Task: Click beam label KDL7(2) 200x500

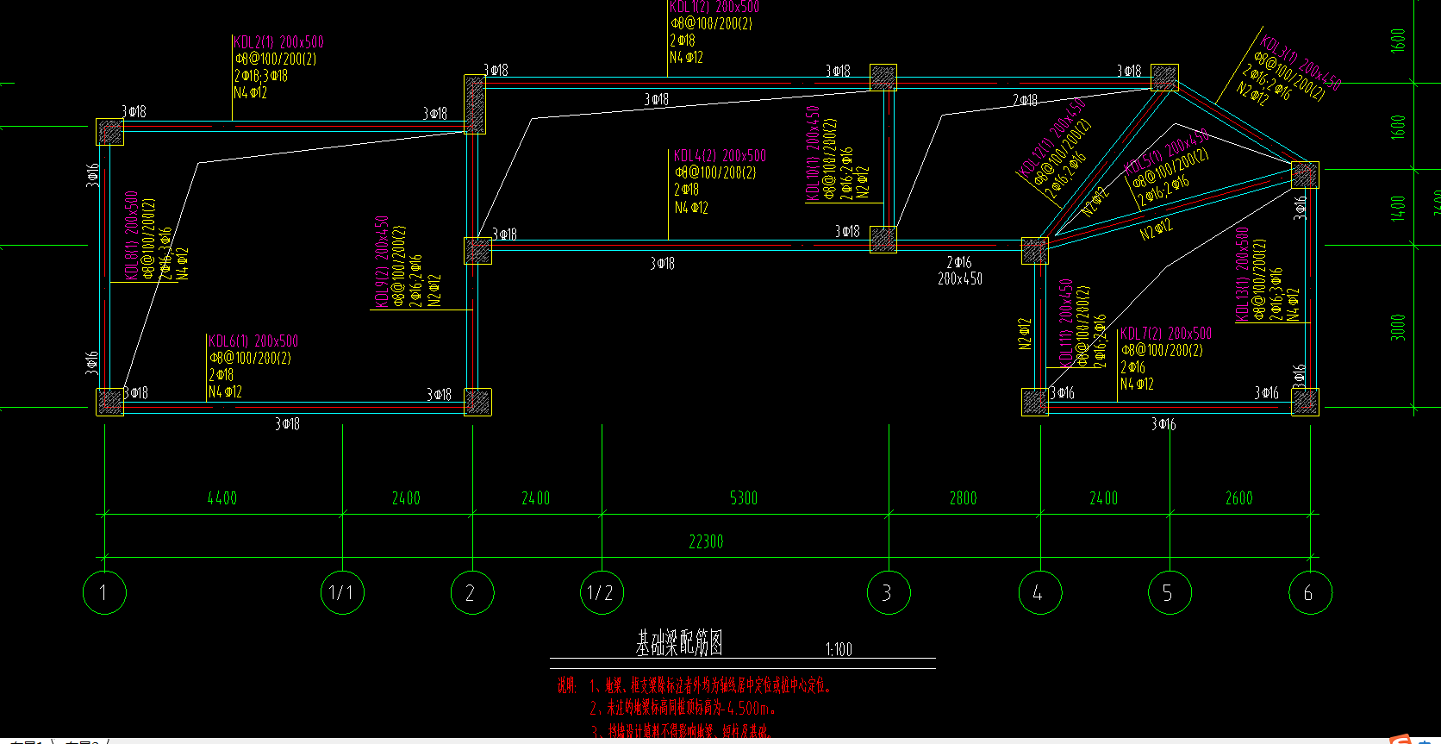Action: tap(1166, 334)
